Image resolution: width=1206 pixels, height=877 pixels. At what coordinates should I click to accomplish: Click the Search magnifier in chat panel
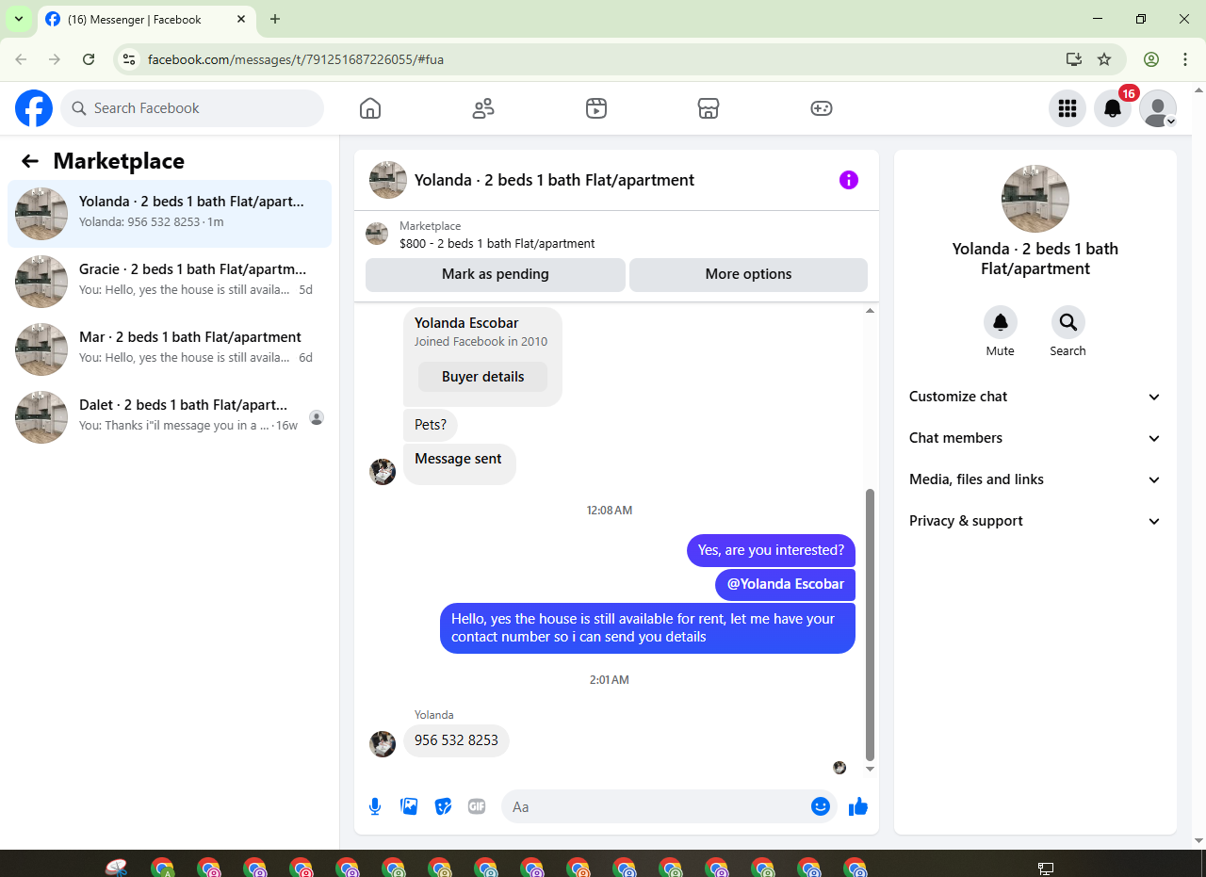coord(1068,322)
